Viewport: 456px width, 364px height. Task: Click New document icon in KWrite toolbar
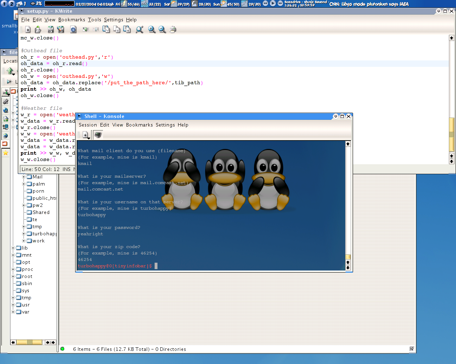[x=28, y=30]
